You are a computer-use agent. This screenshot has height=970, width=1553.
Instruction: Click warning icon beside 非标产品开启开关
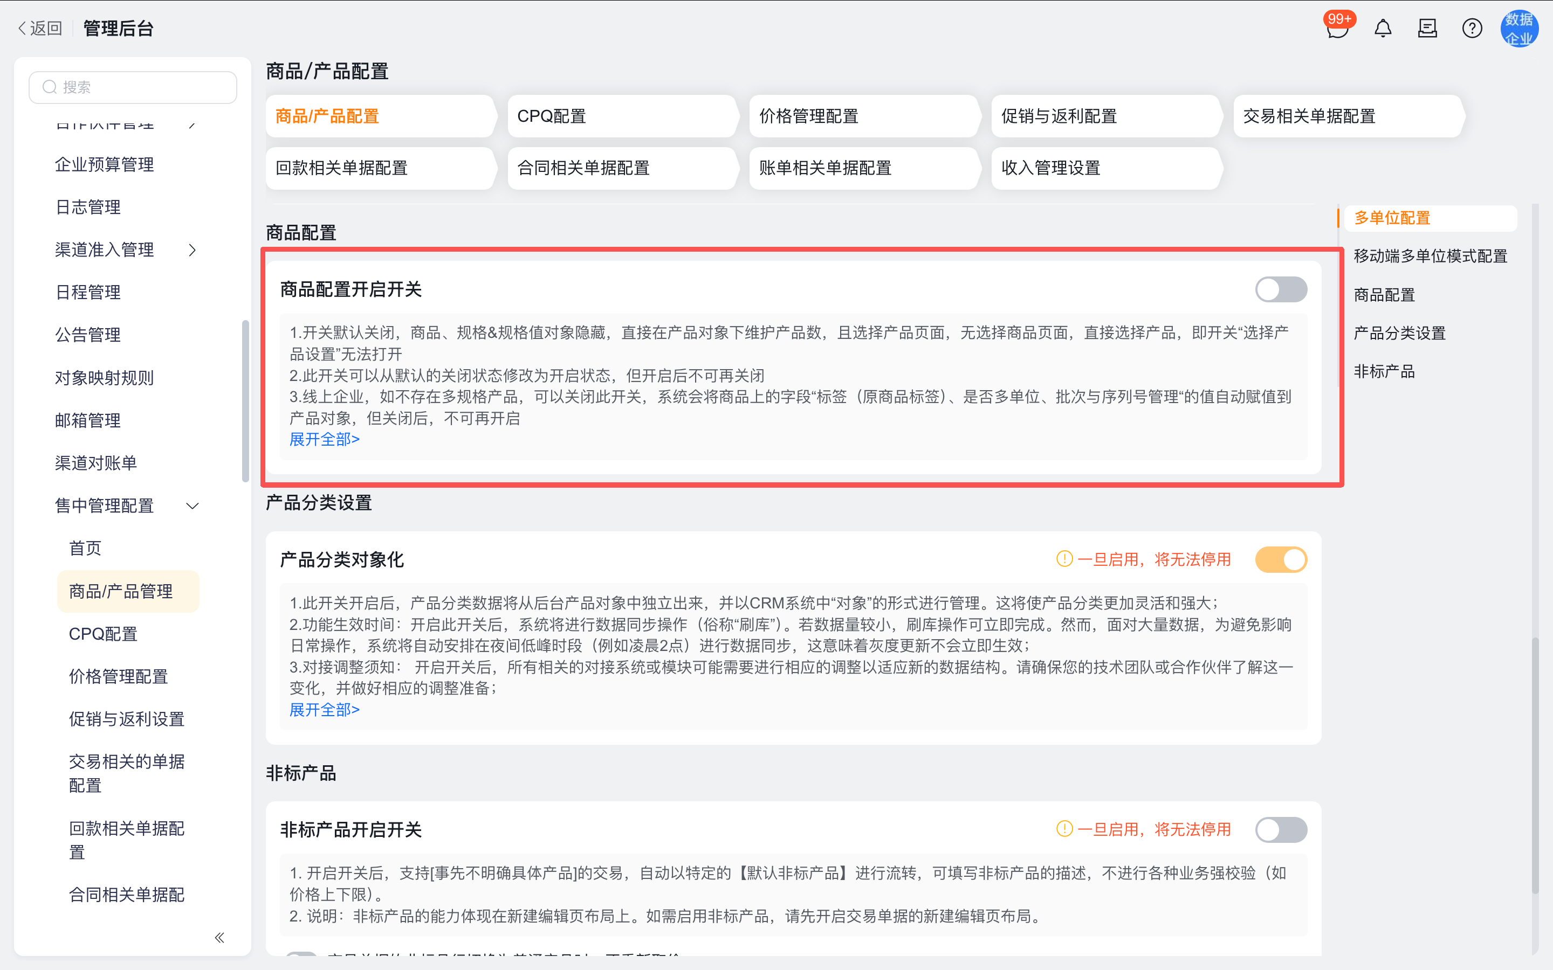(x=1064, y=829)
